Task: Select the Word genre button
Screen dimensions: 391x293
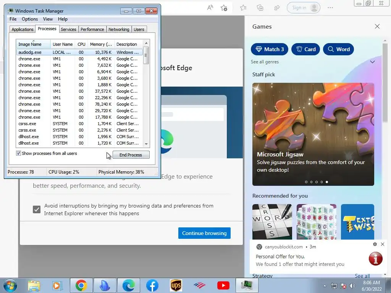Action: [338, 49]
